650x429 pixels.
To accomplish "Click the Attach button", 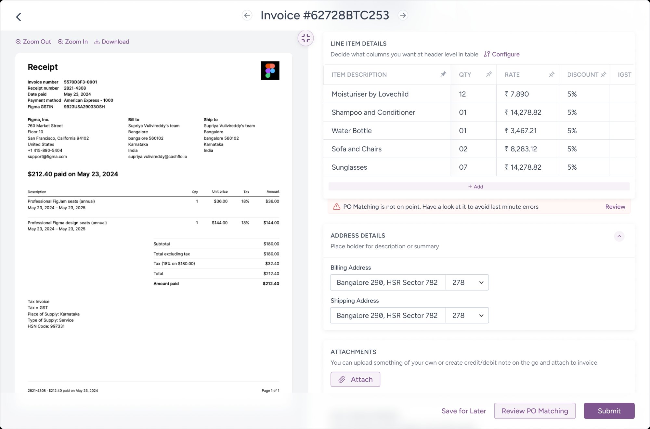I will (x=355, y=379).
